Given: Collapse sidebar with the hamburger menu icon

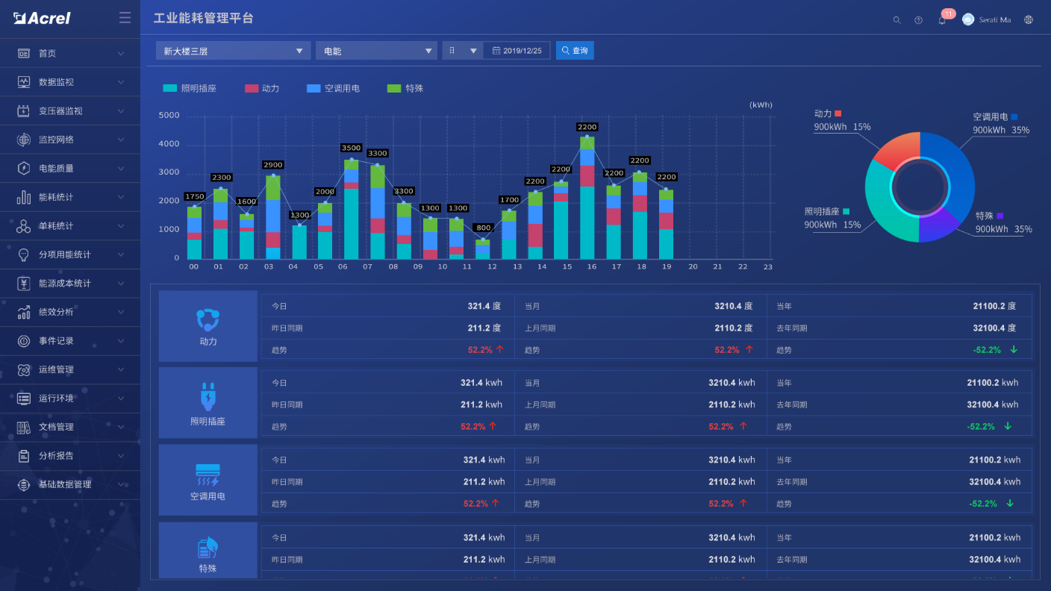Looking at the screenshot, I should tap(125, 18).
